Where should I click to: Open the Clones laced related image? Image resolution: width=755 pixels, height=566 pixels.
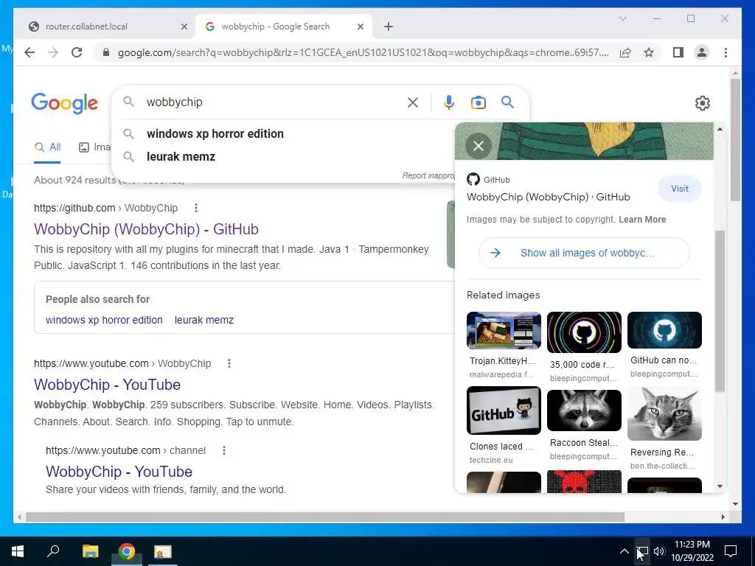point(504,410)
